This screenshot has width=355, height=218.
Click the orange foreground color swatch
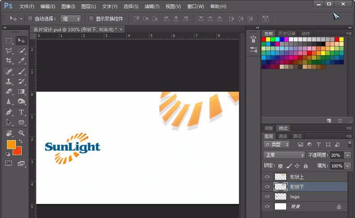(11, 145)
